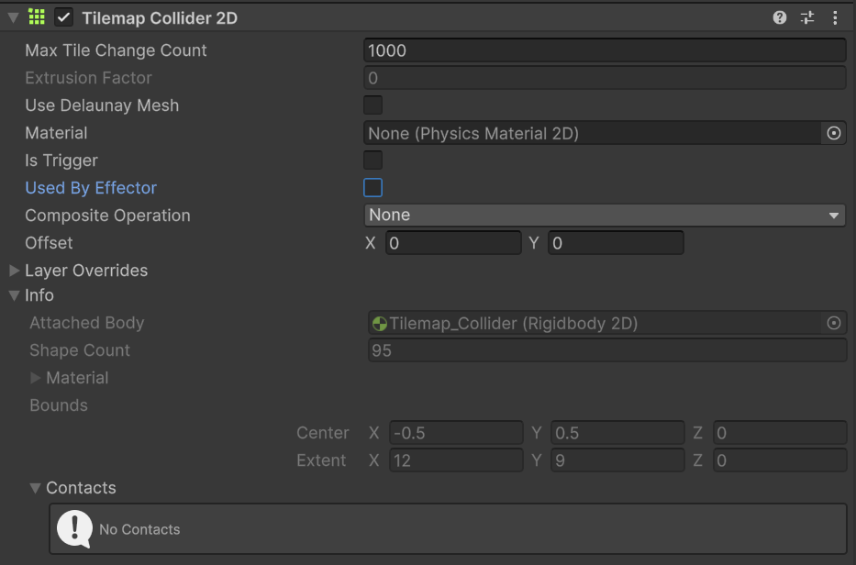Click the Used By Effector label
Image resolution: width=856 pixels, height=565 pixels.
(x=91, y=188)
